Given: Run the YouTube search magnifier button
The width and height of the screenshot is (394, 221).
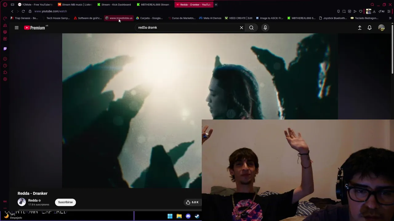Looking at the screenshot, I should click(251, 28).
